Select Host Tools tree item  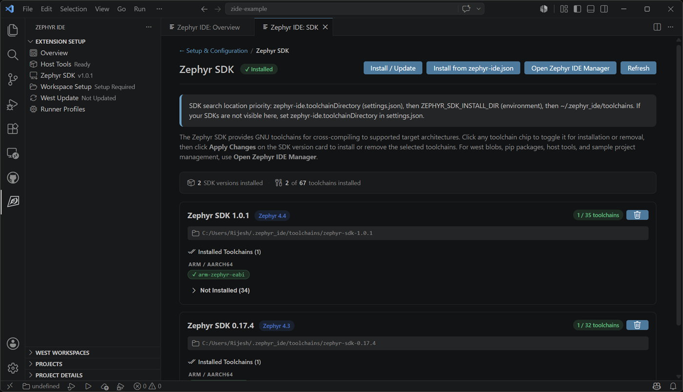[x=93, y=64]
